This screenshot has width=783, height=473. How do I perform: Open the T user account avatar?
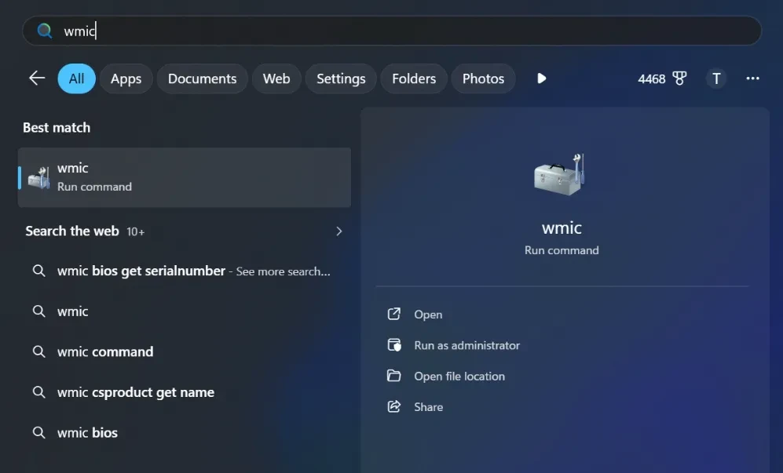(716, 78)
